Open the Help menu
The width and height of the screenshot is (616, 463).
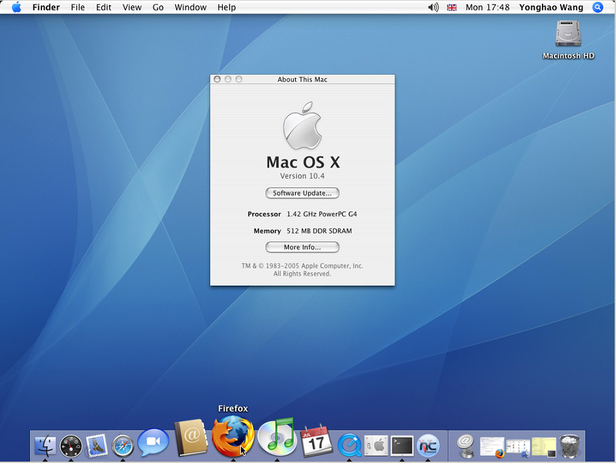pos(227,7)
